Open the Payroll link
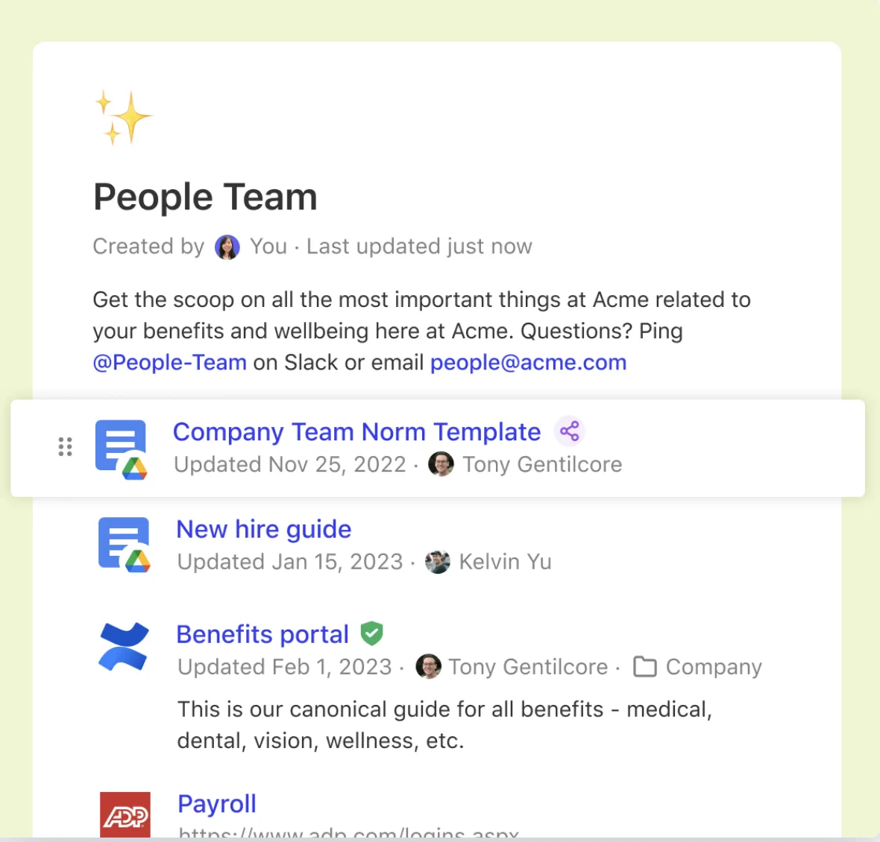Screen dimensions: 880x842 (x=217, y=804)
